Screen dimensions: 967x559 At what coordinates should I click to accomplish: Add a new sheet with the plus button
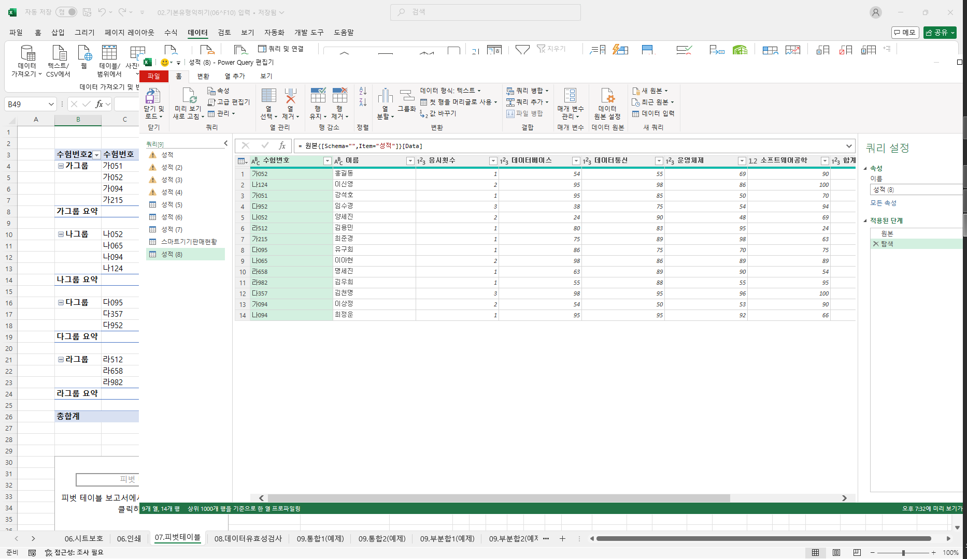(x=562, y=539)
